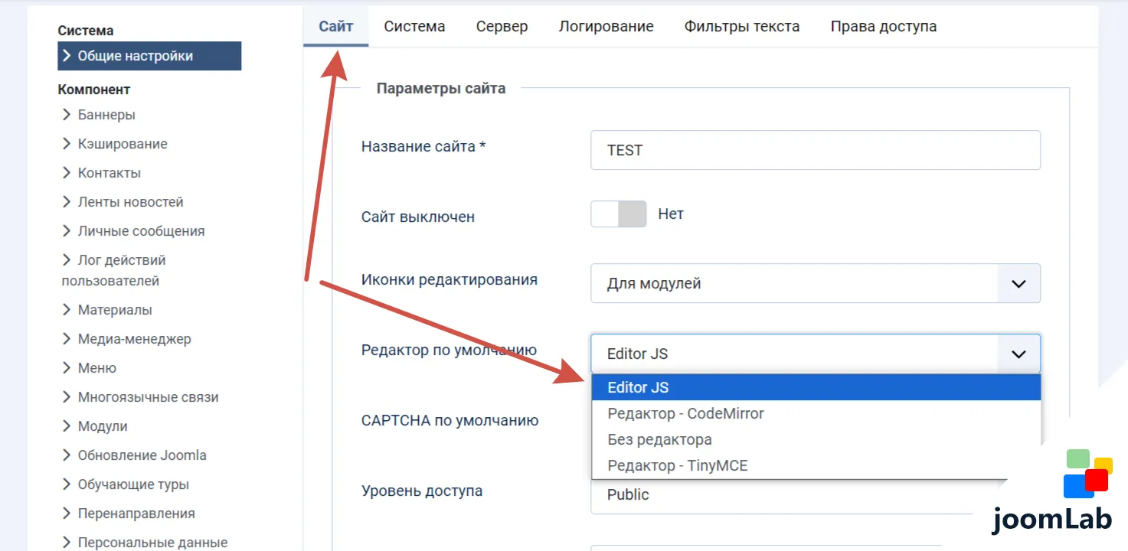Open Персональные данные settings
The height and width of the screenshot is (551, 1128).
click(x=145, y=543)
